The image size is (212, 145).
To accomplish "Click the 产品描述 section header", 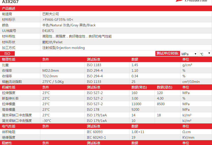I will tap(9, 8).
